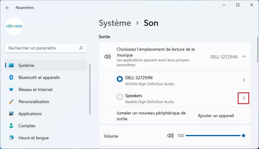The width and height of the screenshot is (259, 149).
Task: Mute volume using the speaker icon beside 100
Action: (171, 136)
